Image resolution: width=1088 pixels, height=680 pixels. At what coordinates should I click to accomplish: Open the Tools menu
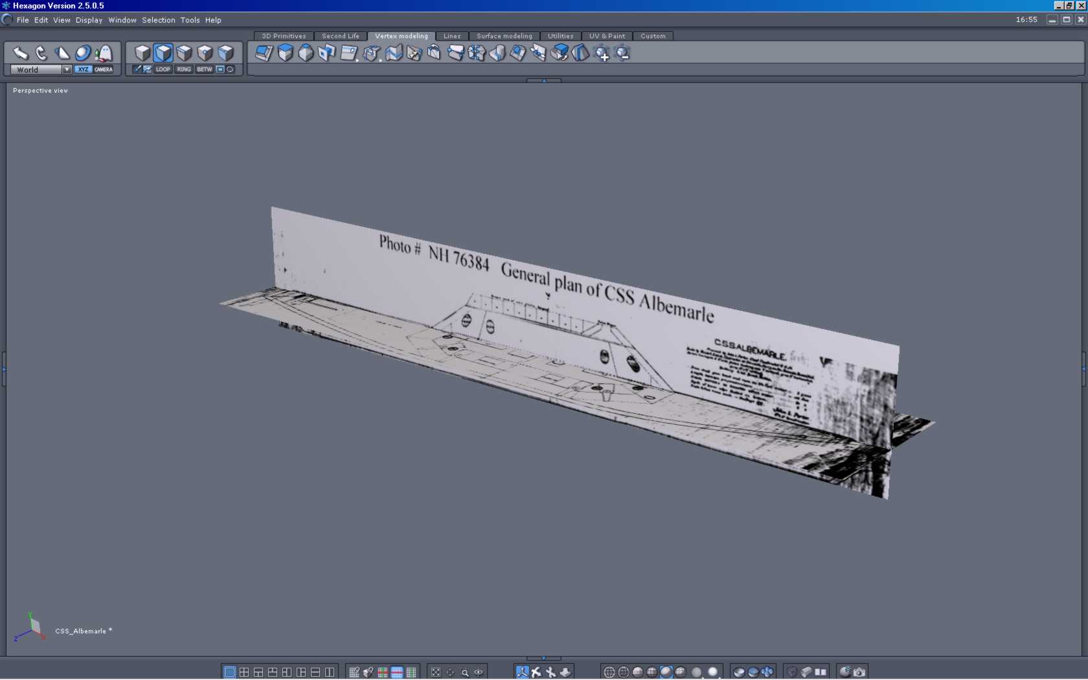[x=190, y=20]
